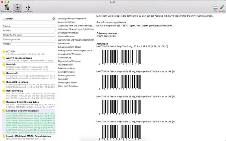Click inside the ponstan search field
This screenshot has height=141, width=226.
pos(29,19)
